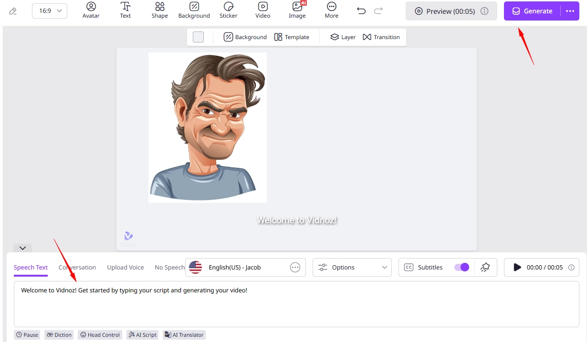Screen dimensions: 587x342
Task: Play the speech audio preview
Action: [x=517, y=267]
